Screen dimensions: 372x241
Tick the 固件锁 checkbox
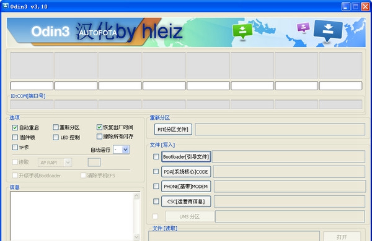point(15,137)
